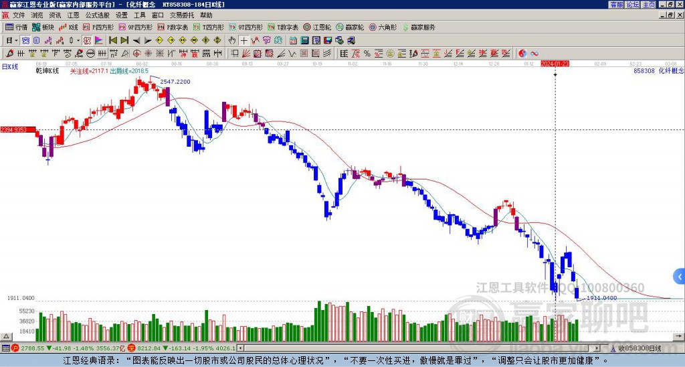This screenshot has height=367, width=685.
Task: Open the 窗口 menu
Action: 158,15
